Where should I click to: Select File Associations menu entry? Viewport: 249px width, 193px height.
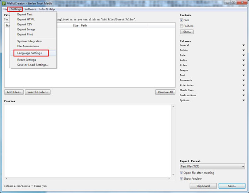coord(28,46)
